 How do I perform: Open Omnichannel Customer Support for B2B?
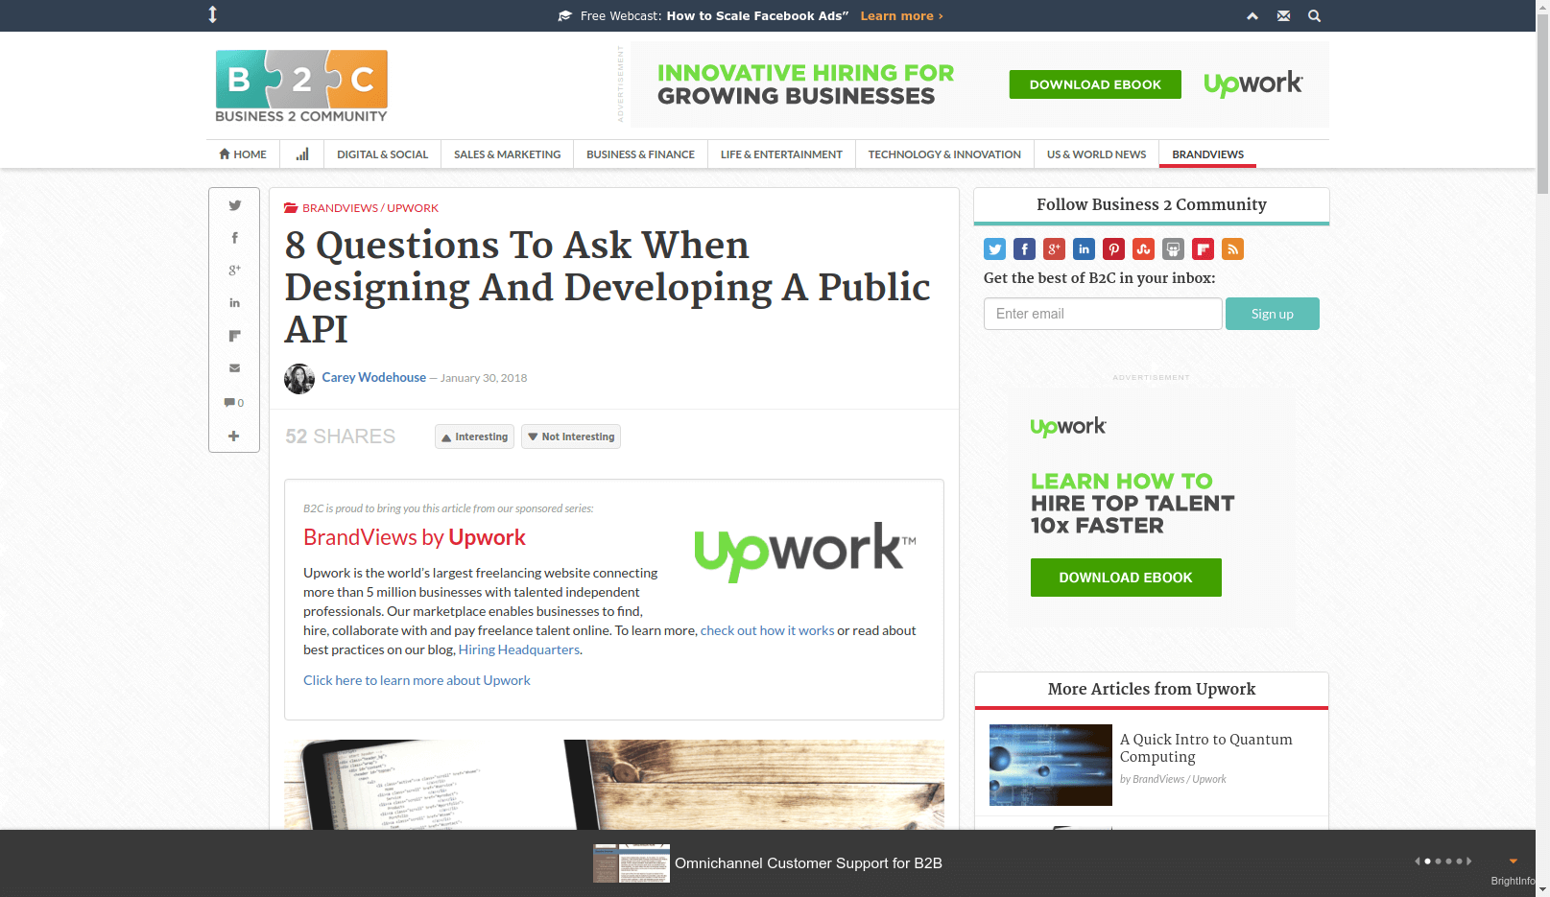[x=808, y=863]
